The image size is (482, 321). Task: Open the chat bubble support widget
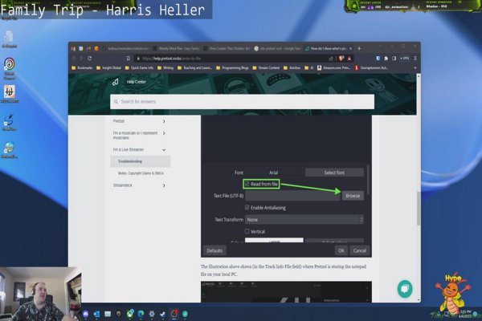[x=405, y=288]
